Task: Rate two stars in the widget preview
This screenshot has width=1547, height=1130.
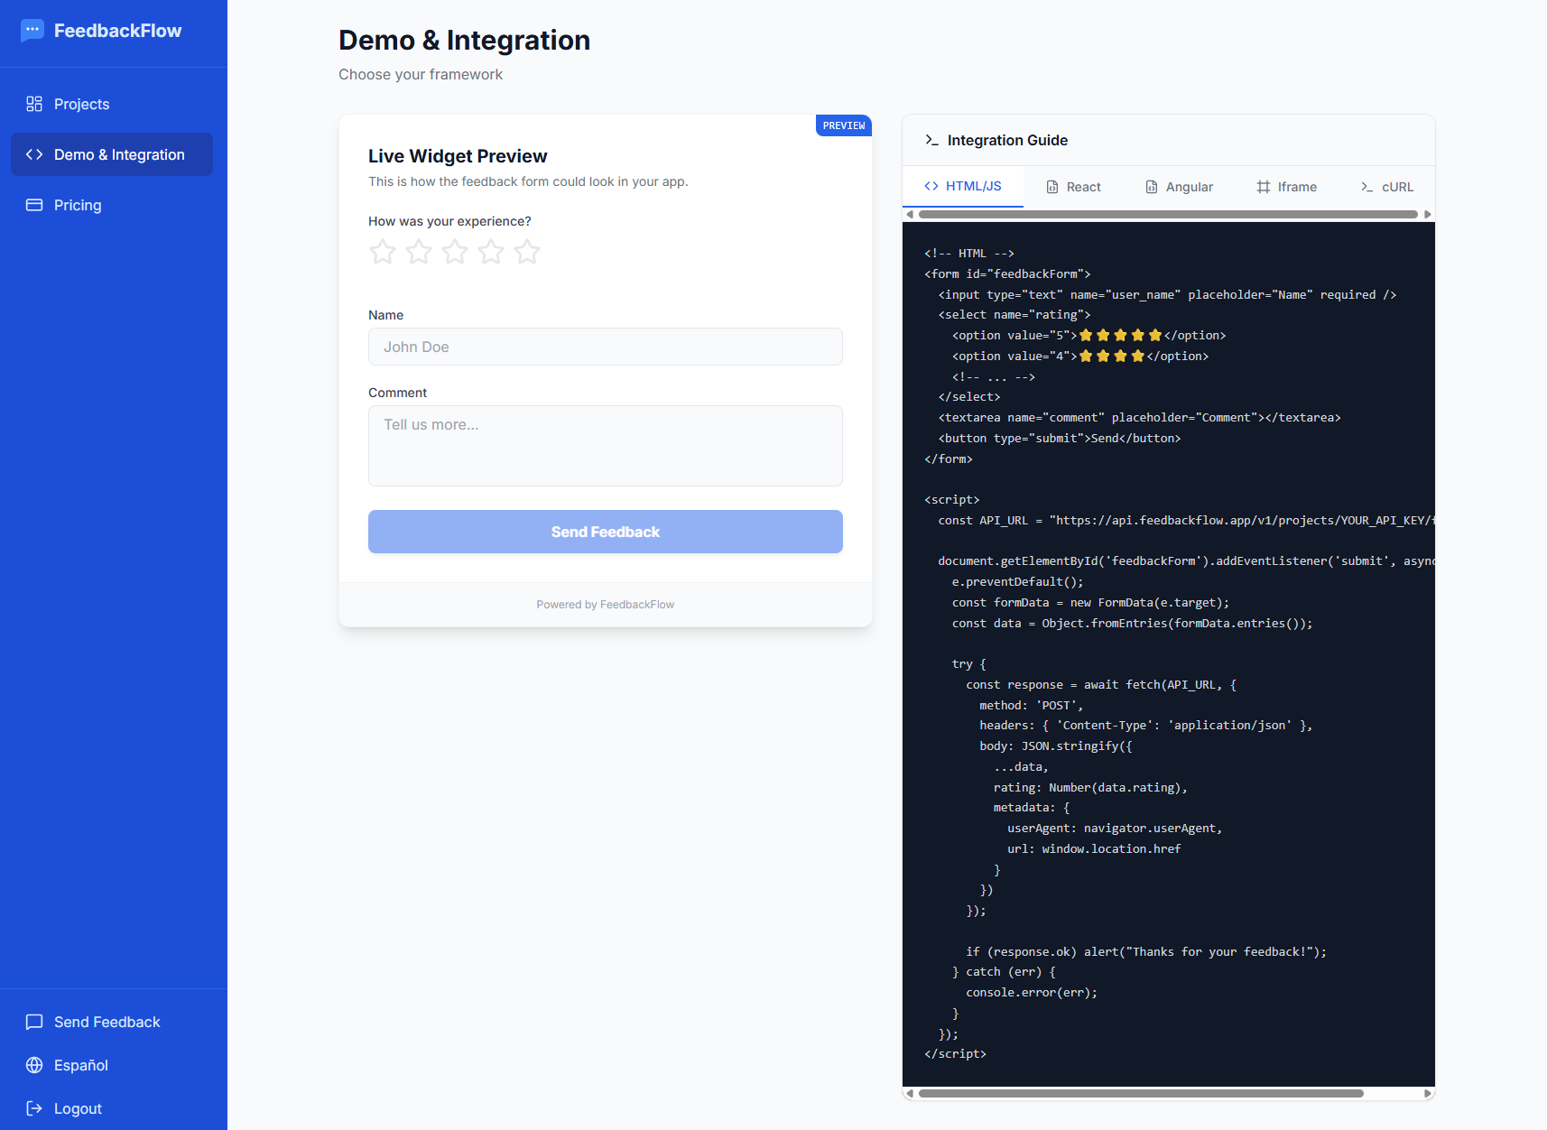Action: (419, 252)
